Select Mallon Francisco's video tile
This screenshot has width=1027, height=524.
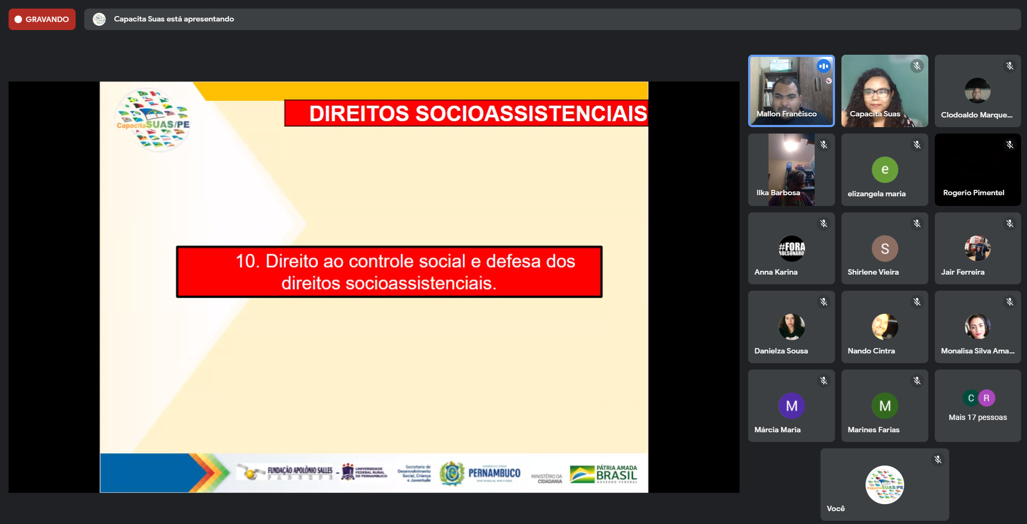pyautogui.click(x=791, y=91)
